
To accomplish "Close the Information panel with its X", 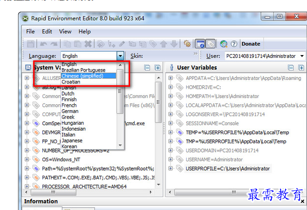I will [x=303, y=201].
